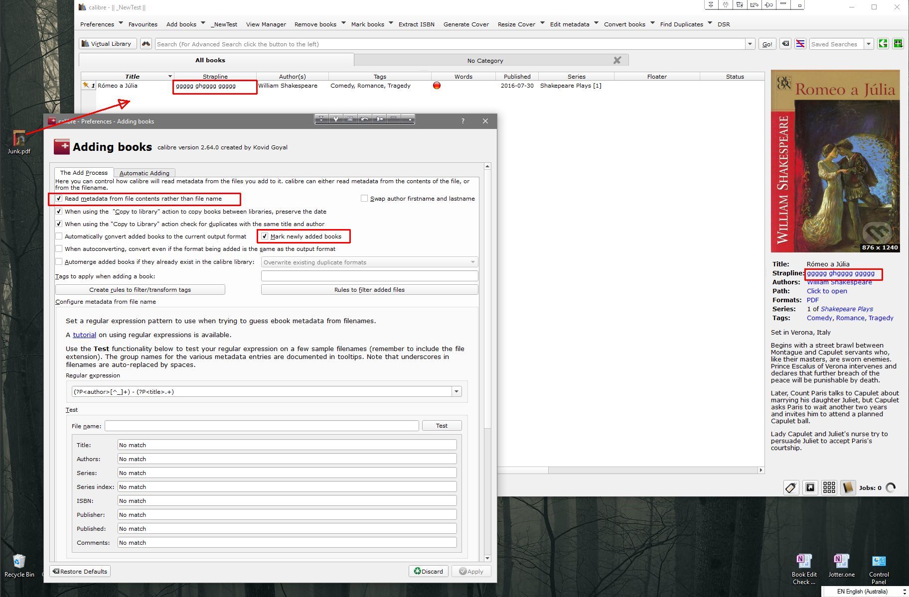Toggle search highlighting striped lines icon
This screenshot has height=597, width=909.
(x=800, y=44)
